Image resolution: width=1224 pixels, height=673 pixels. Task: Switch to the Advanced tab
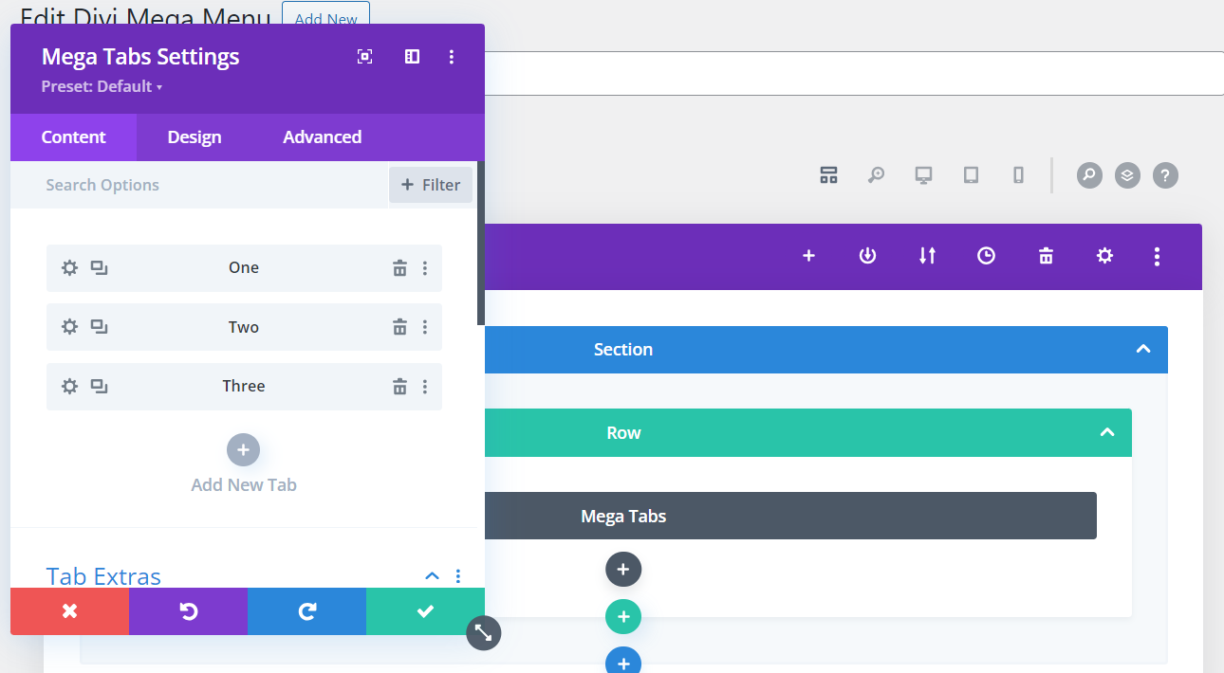[x=321, y=136]
